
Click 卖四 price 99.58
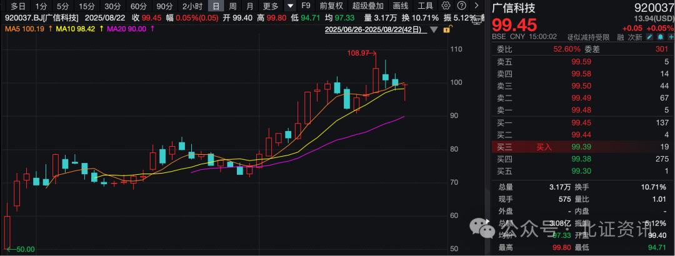tap(580, 74)
